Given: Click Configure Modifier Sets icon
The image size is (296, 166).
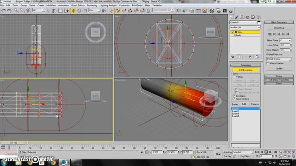Looking at the screenshot, I should (257, 57).
